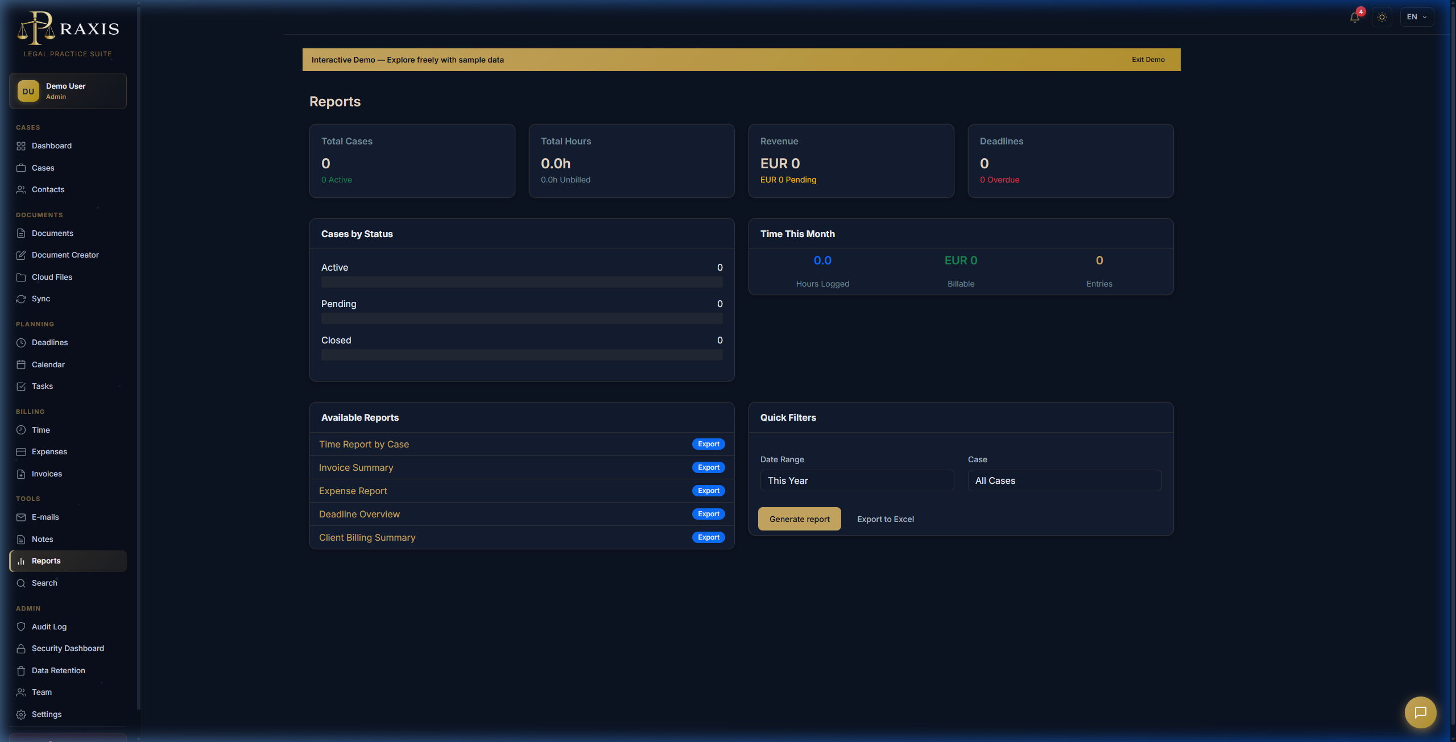Click the Dashboard grid icon
This screenshot has width=1456, height=742.
tap(21, 146)
